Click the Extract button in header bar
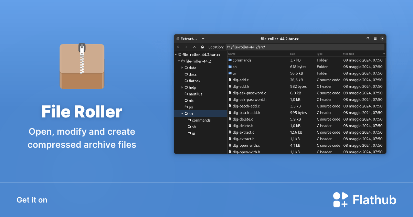Image resolution: width=413 pixels, height=217 pixels. click(187, 39)
